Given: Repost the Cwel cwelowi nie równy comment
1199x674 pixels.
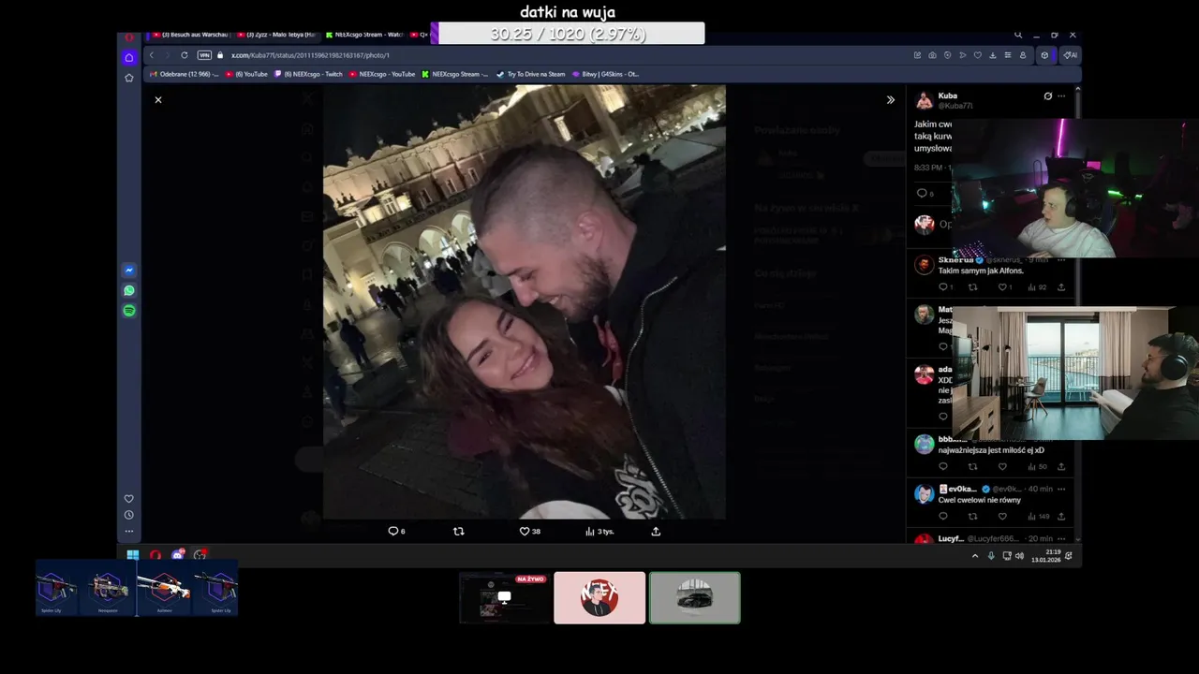Looking at the screenshot, I should coord(972,516).
